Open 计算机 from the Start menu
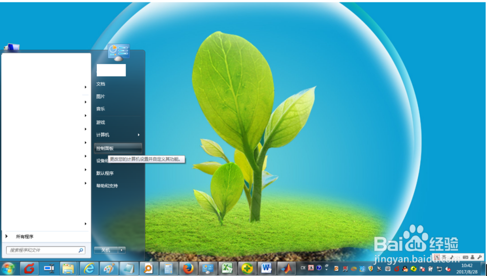Viewport: 487px width, 276px height. click(x=103, y=135)
